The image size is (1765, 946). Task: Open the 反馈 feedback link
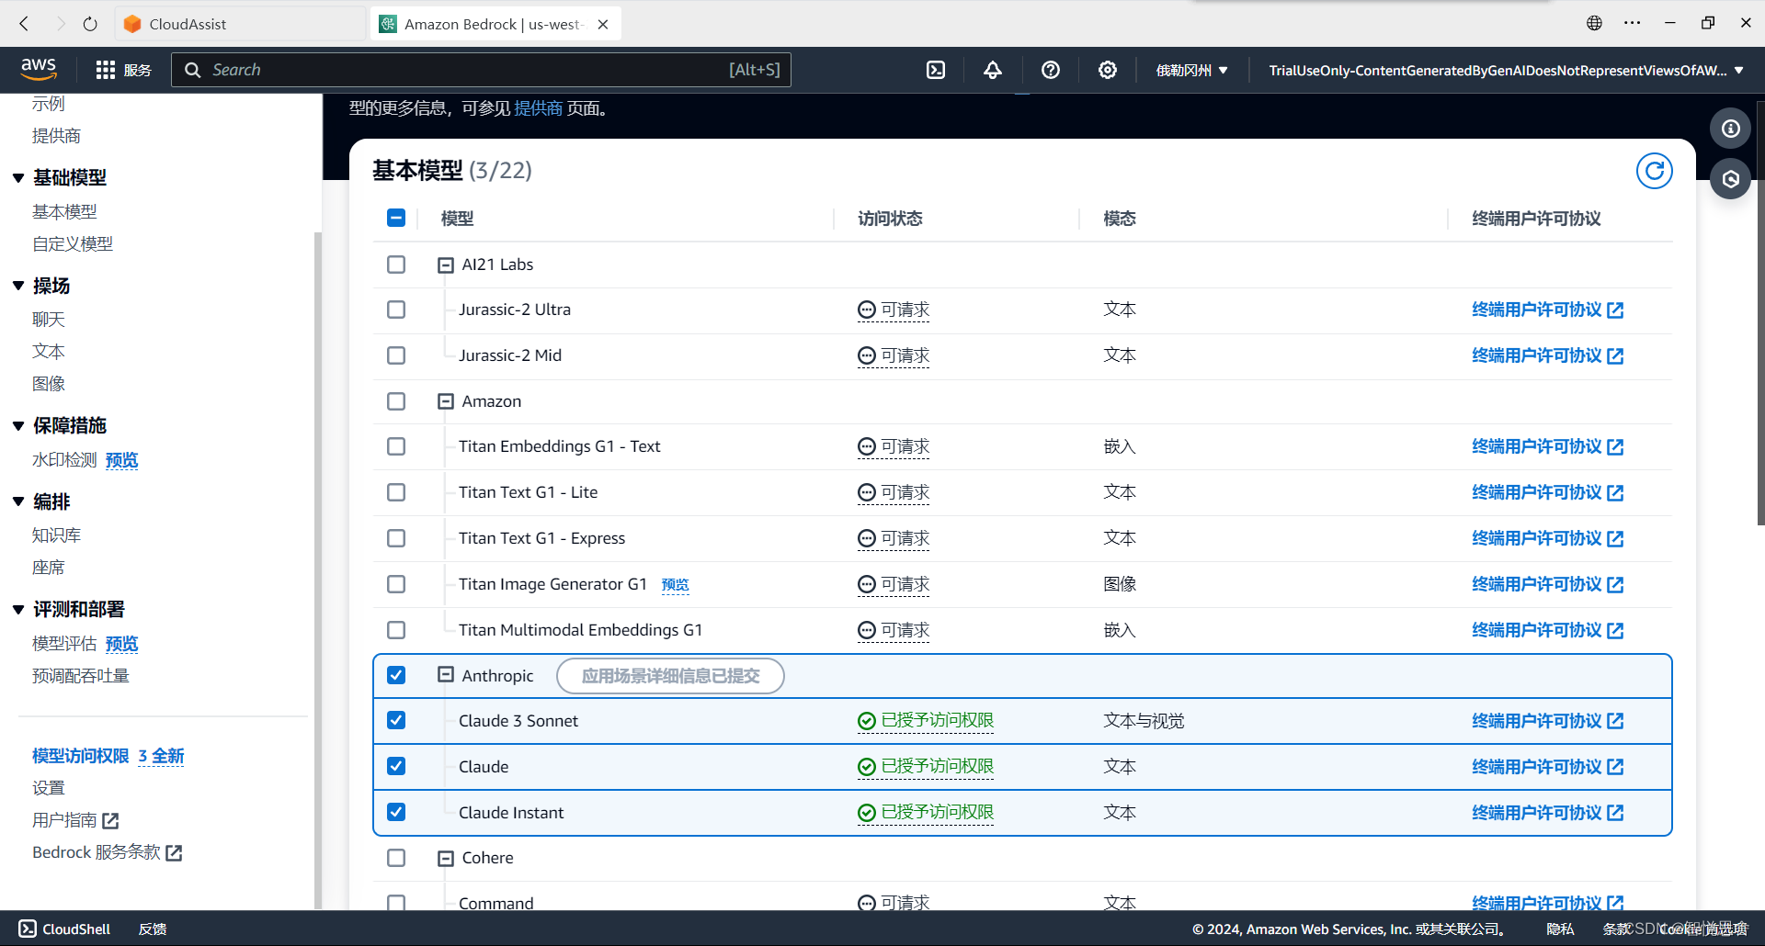click(153, 929)
